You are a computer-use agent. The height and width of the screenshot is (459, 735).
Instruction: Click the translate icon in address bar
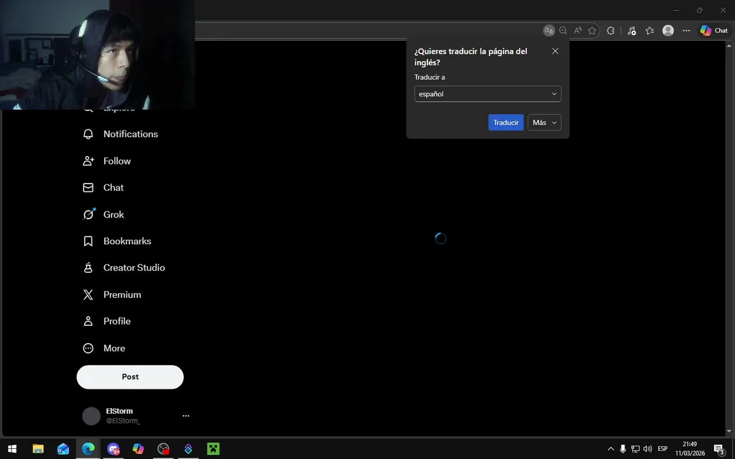coord(549,31)
